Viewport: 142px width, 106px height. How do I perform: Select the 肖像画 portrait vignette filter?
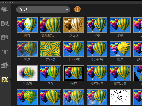[x=27, y=73]
